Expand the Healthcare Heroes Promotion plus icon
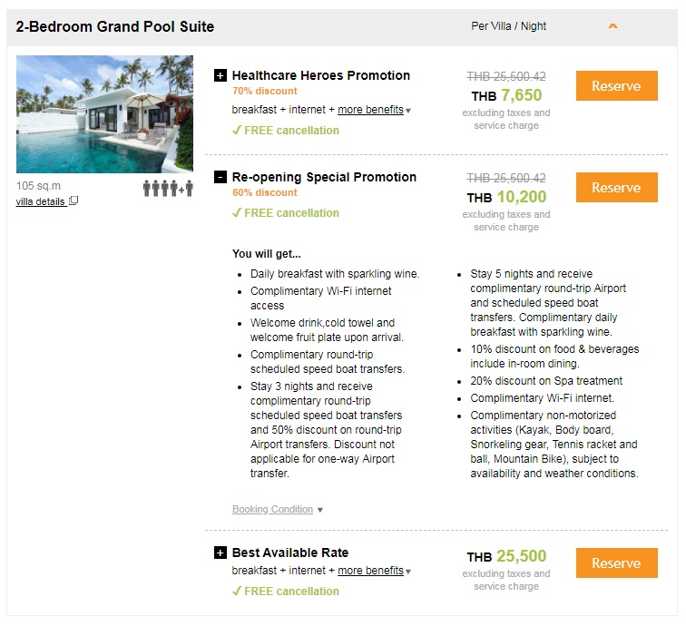 (x=220, y=76)
